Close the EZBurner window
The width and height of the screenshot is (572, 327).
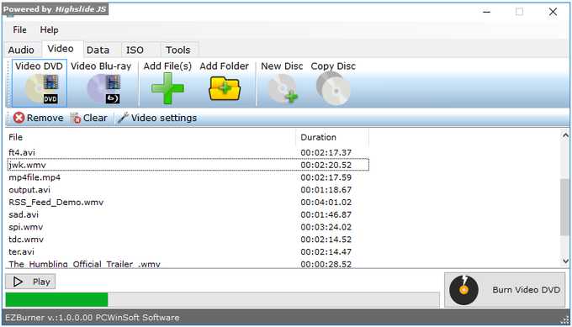click(553, 12)
